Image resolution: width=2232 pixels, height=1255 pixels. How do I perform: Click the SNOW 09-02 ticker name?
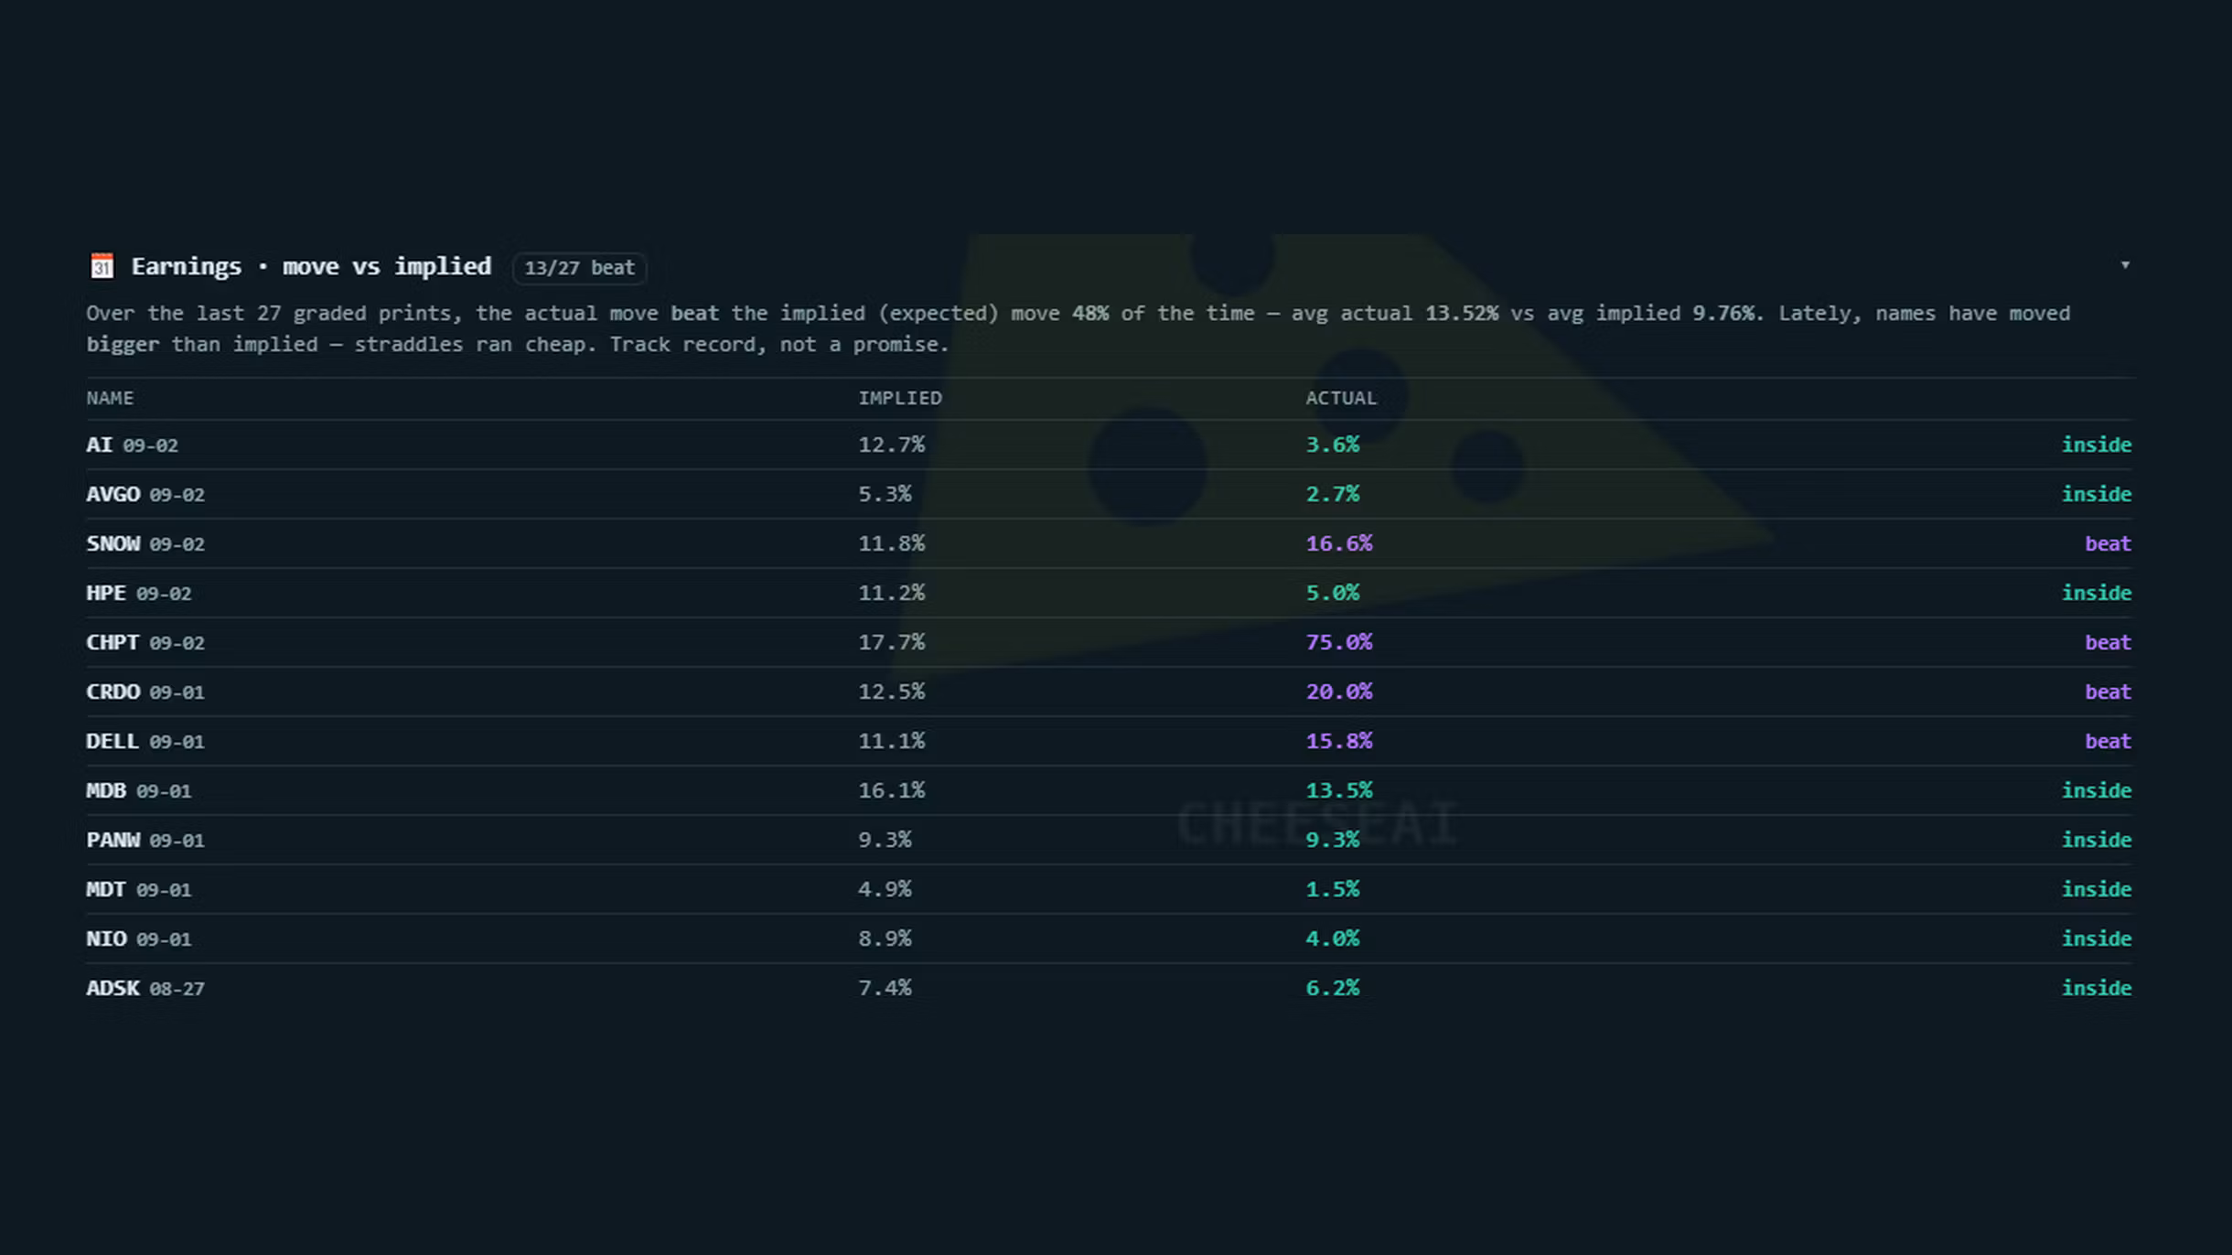coord(145,544)
